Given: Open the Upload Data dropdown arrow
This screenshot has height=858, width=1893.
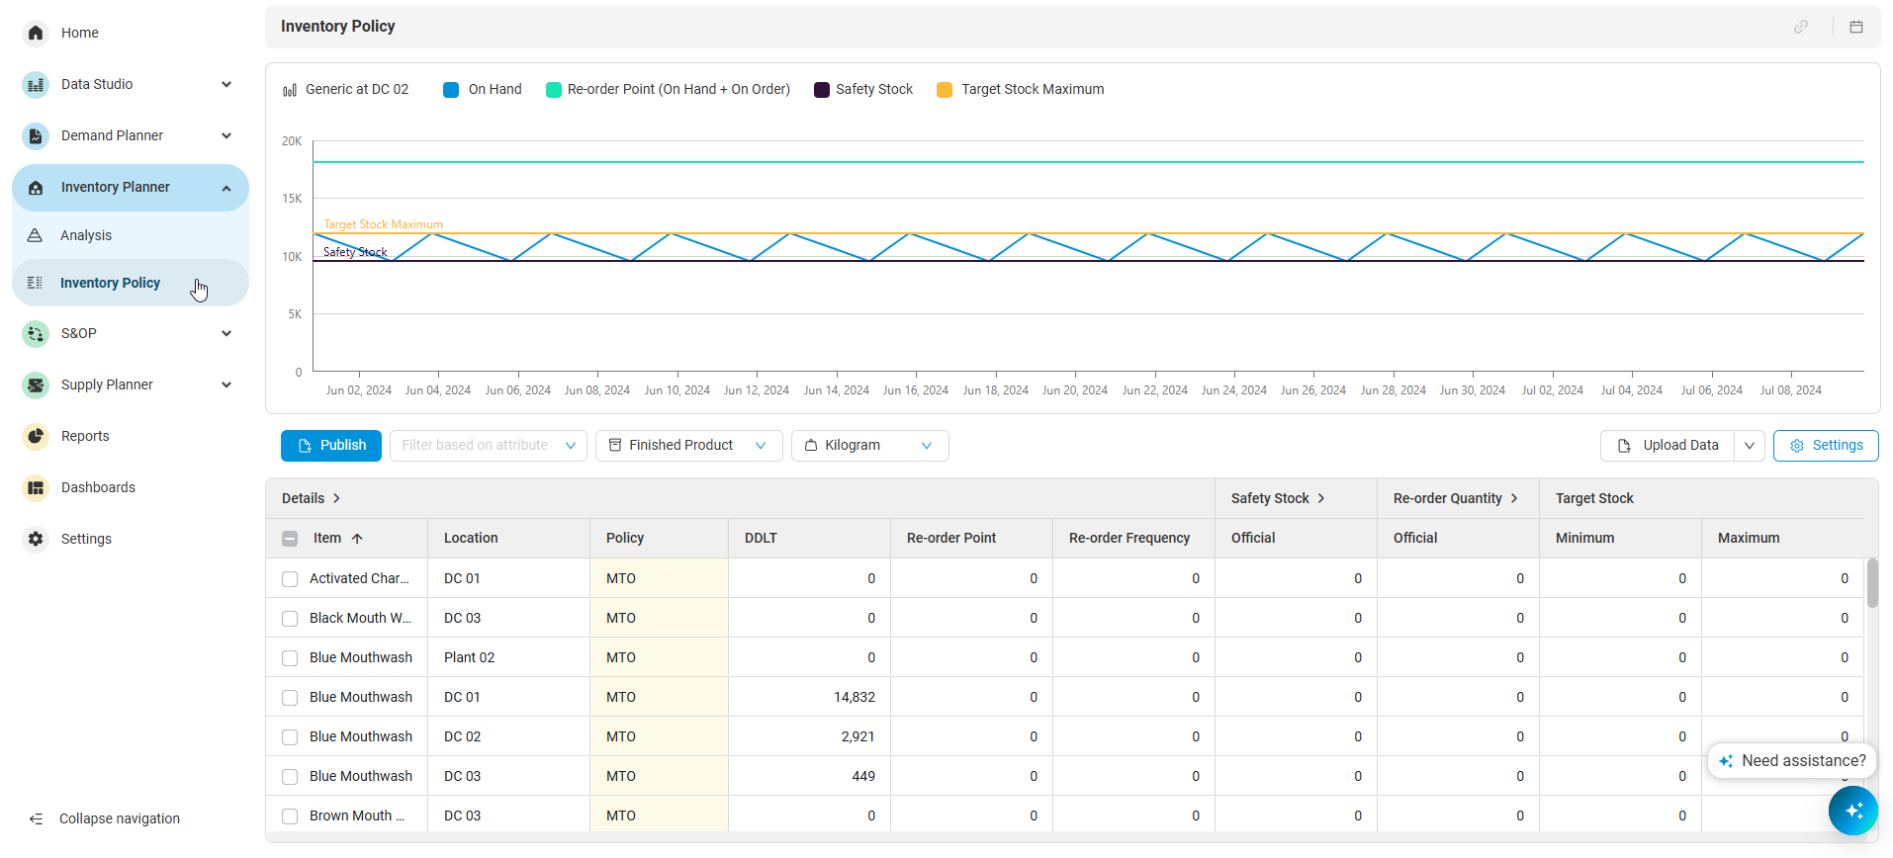Looking at the screenshot, I should pyautogui.click(x=1750, y=446).
